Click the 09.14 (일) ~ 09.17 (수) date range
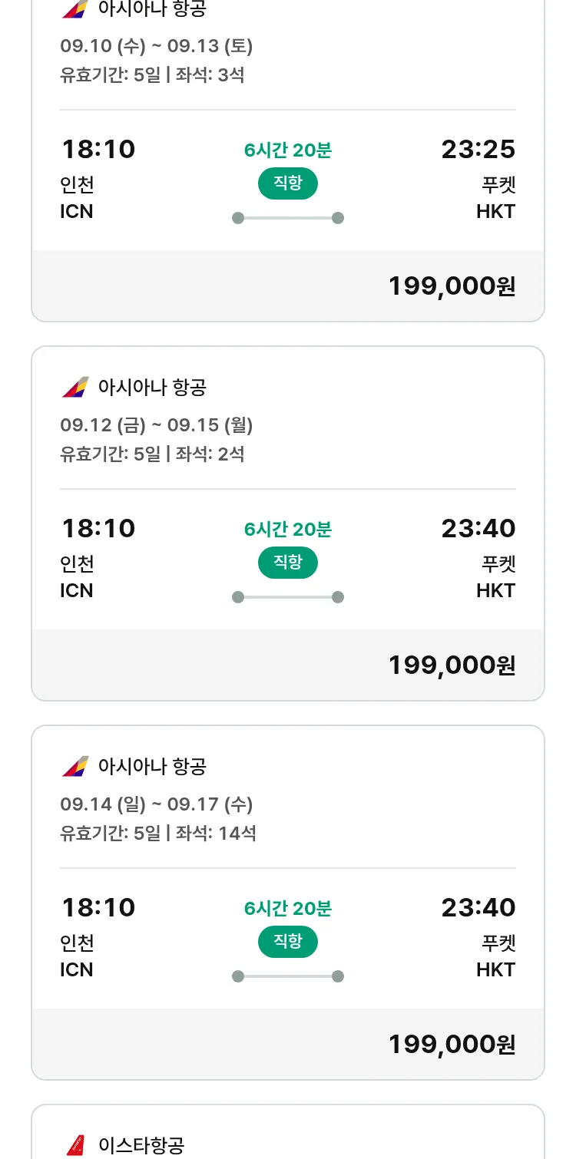Image resolution: width=576 pixels, height=1159 pixels. tap(157, 804)
